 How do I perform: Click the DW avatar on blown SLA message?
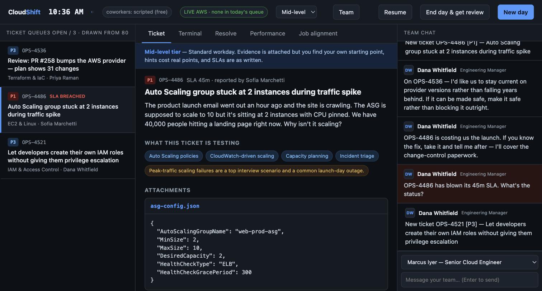[409, 174]
